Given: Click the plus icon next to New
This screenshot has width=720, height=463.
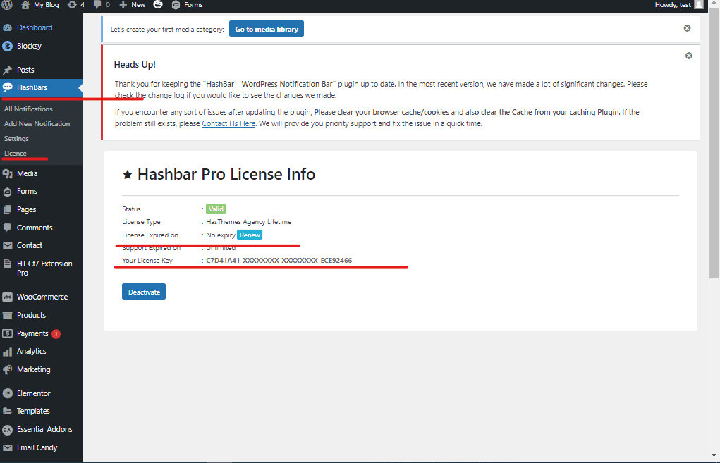Looking at the screenshot, I should point(123,5).
